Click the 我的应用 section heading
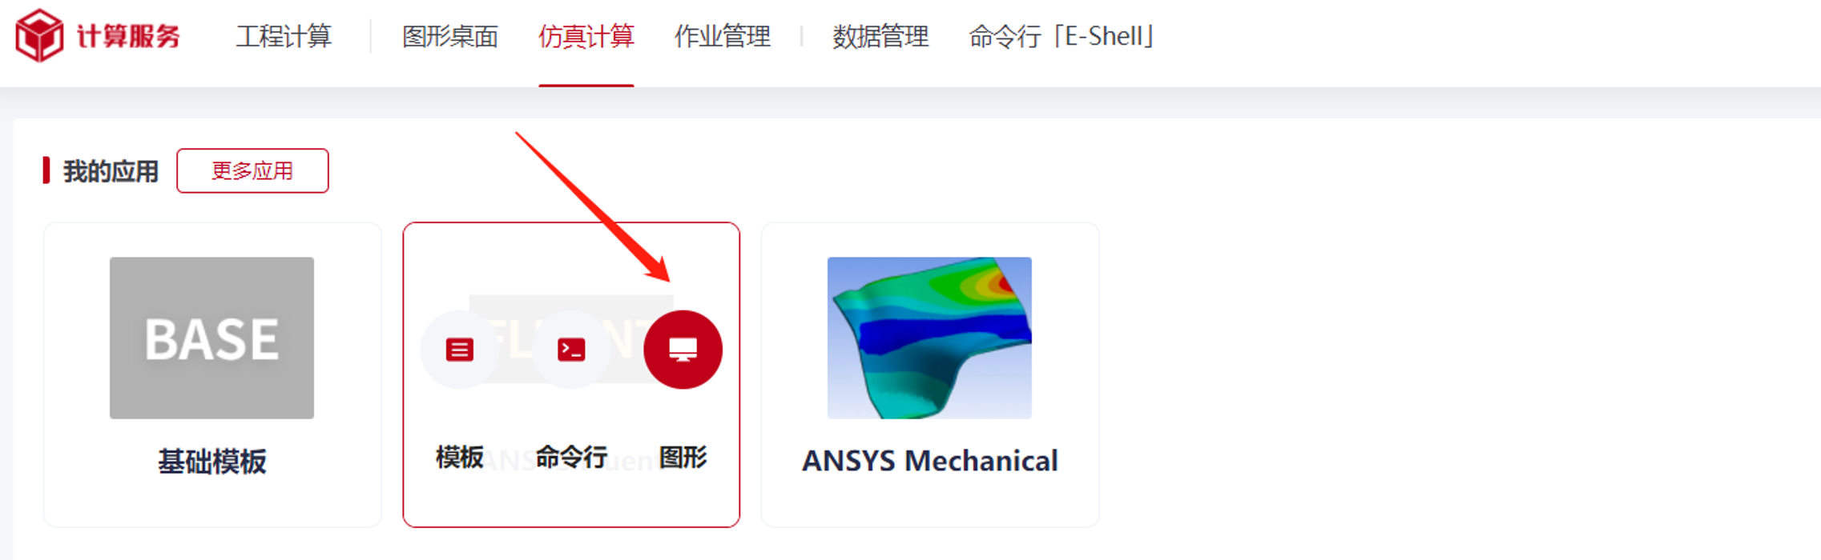This screenshot has height=560, width=1821. point(111,171)
